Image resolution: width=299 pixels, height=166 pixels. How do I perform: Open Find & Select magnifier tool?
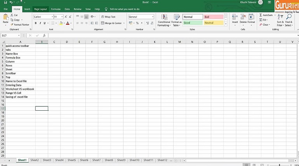click(x=289, y=20)
